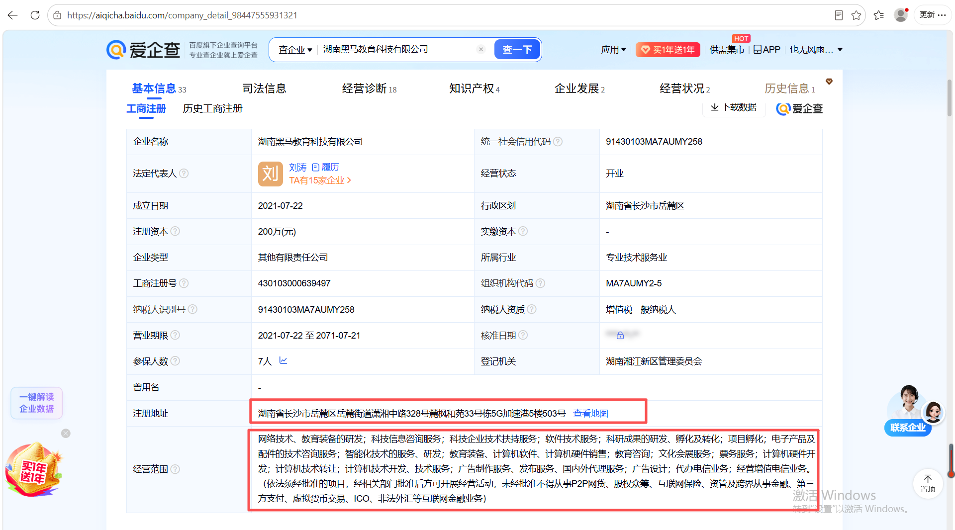Viewport: 955px width, 530px height.
Task: Show the help tooltip for 工商注册号
Action: point(184,283)
